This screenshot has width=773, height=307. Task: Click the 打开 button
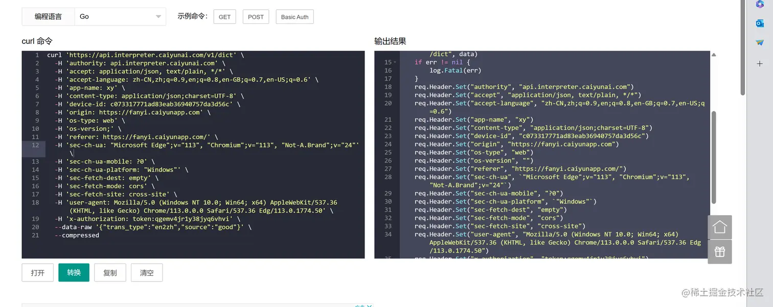tap(37, 272)
